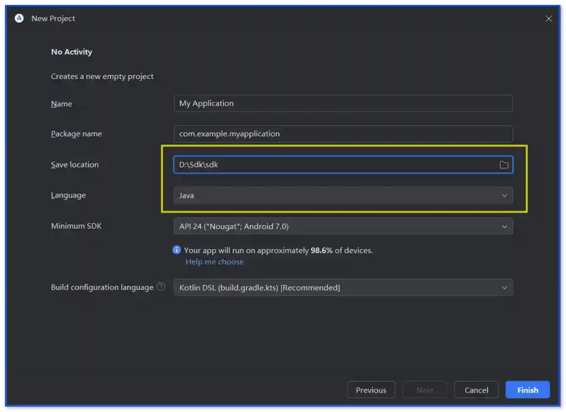Browse for save location using folder icon

tap(504, 165)
